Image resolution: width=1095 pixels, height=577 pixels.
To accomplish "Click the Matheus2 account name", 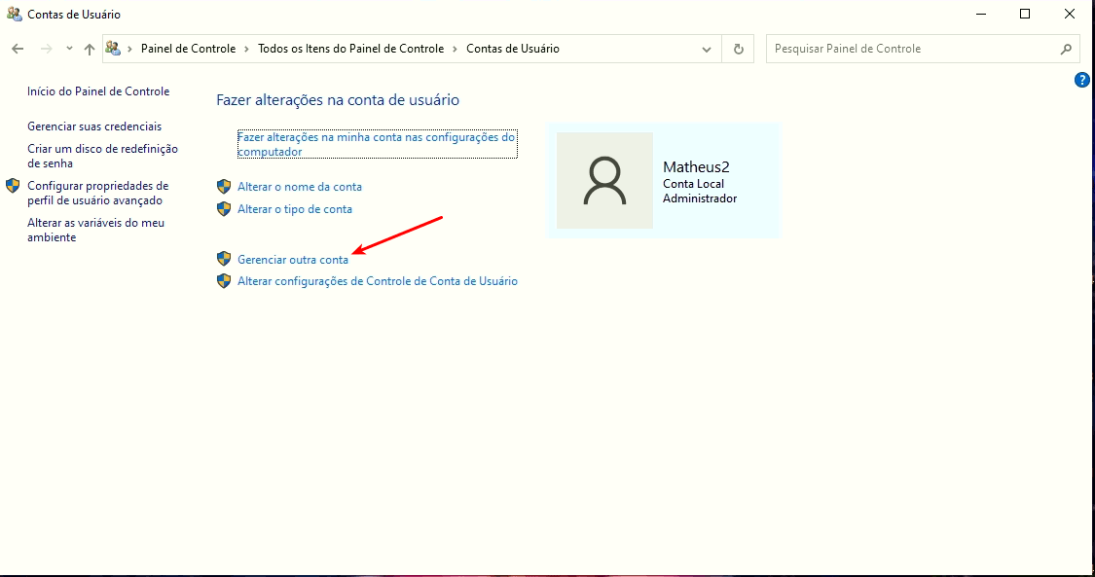I will pos(696,167).
